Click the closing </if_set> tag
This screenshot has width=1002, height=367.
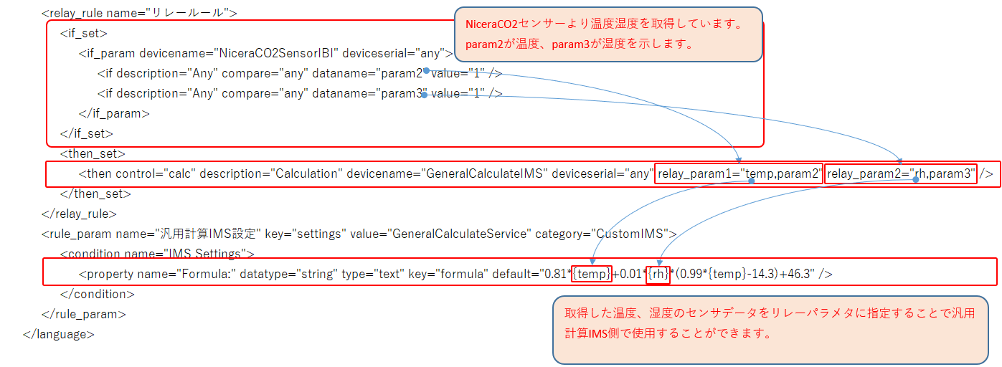click(87, 133)
